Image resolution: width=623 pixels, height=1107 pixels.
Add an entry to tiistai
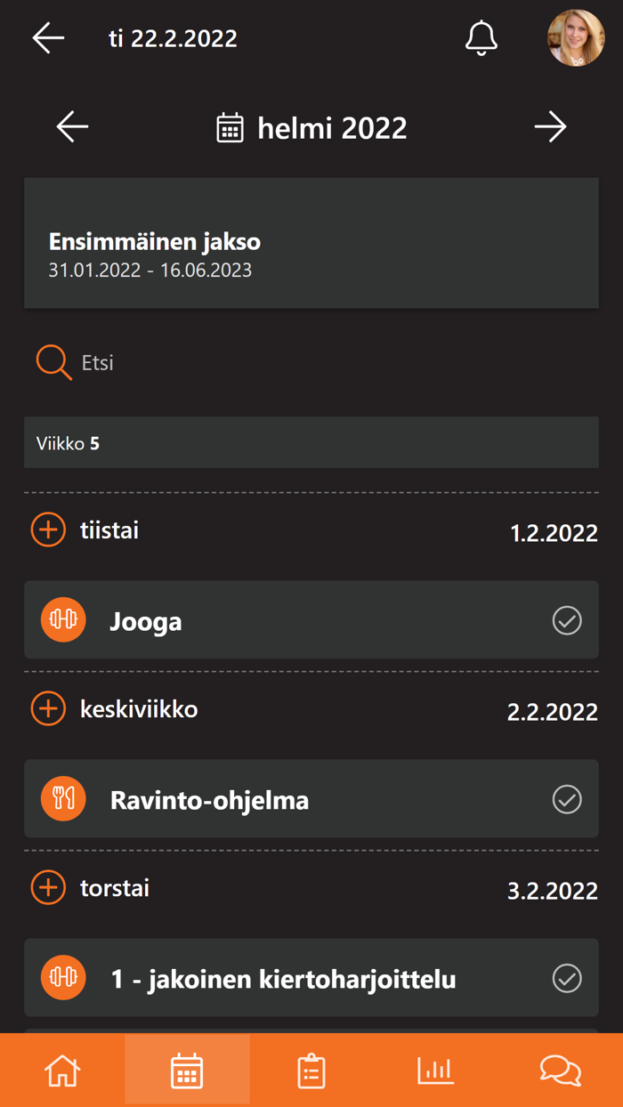tap(48, 530)
